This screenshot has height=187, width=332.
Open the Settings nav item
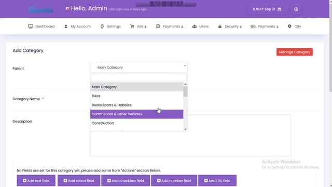click(x=110, y=26)
